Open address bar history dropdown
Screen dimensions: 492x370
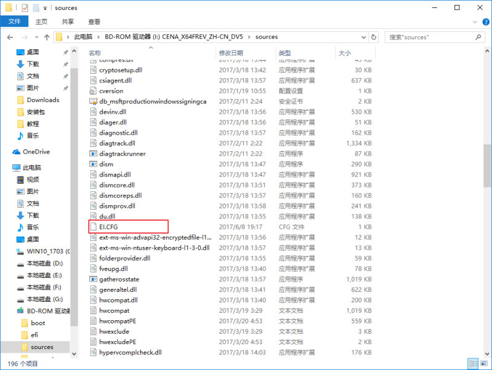click(x=363, y=37)
